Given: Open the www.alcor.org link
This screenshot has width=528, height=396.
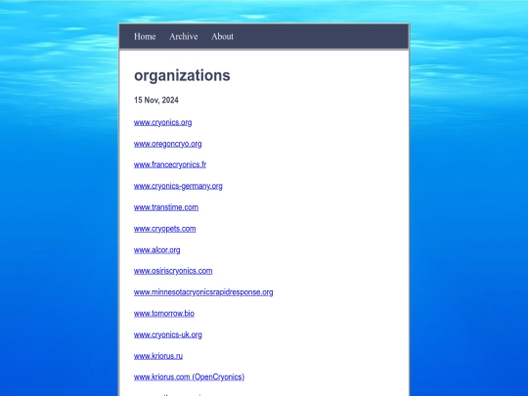Looking at the screenshot, I should pyautogui.click(x=156, y=250).
